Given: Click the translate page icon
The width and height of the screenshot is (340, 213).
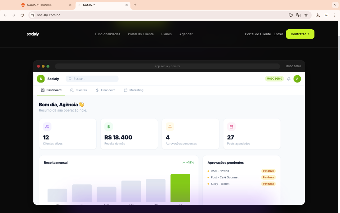Looking at the screenshot, I should coord(298,15).
